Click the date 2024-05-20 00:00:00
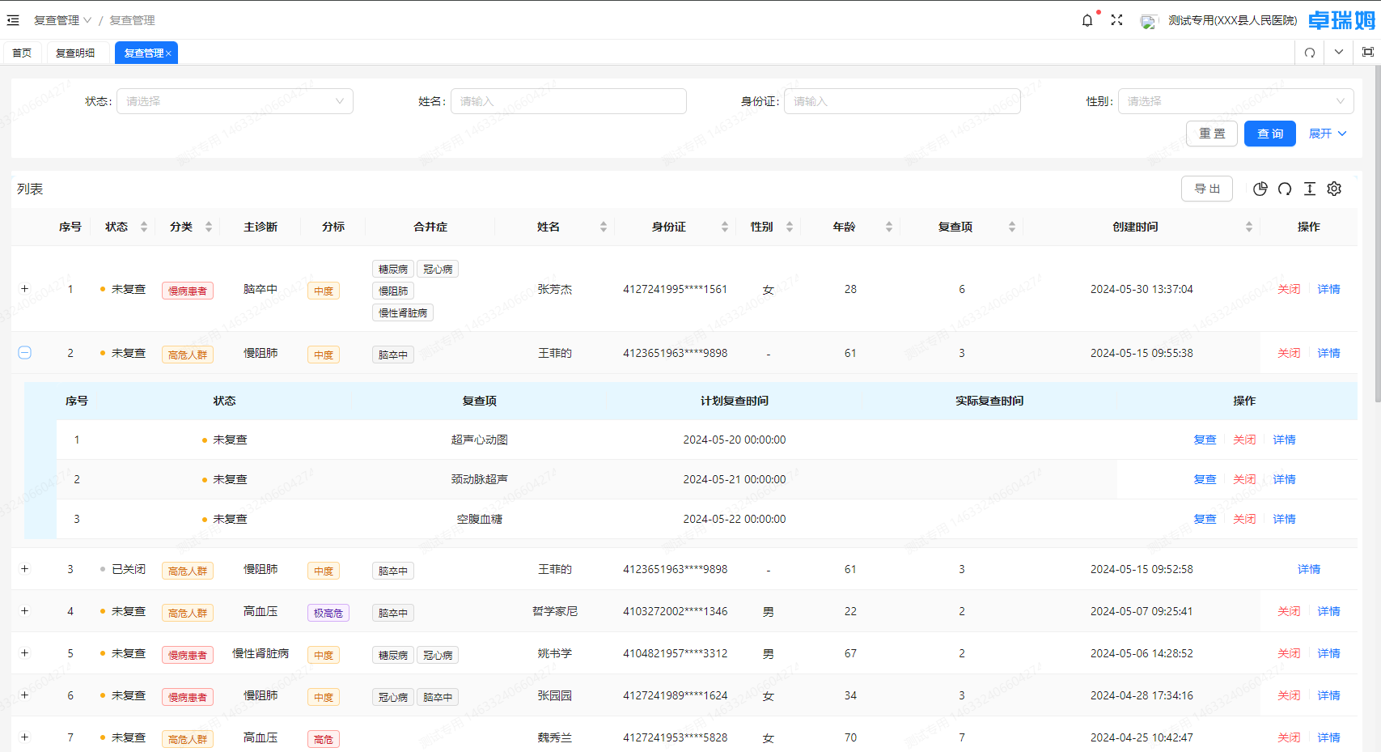 tap(734, 440)
